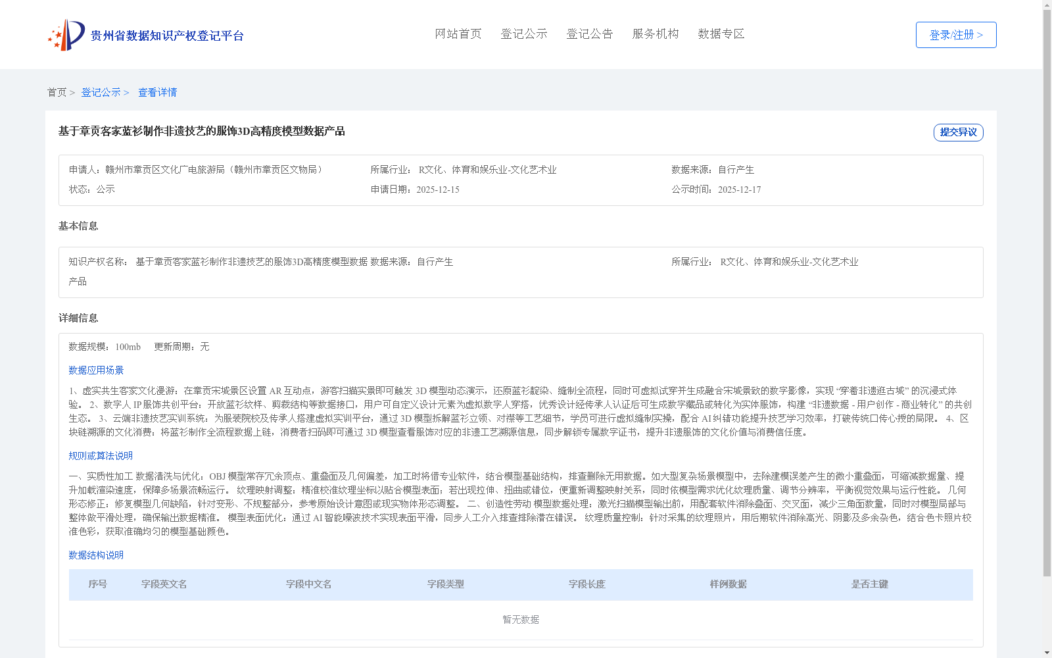Click the scrollbar down arrow

(1047, 653)
